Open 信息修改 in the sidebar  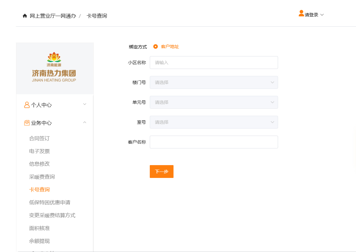[39, 164]
